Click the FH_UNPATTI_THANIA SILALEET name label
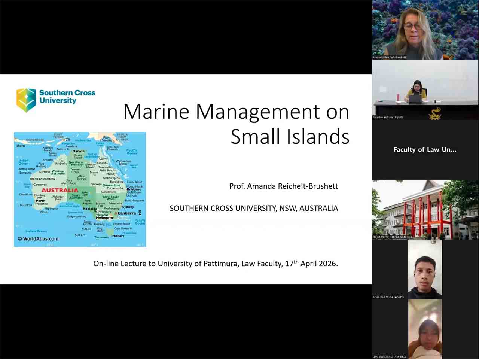 pyautogui.click(x=392, y=237)
